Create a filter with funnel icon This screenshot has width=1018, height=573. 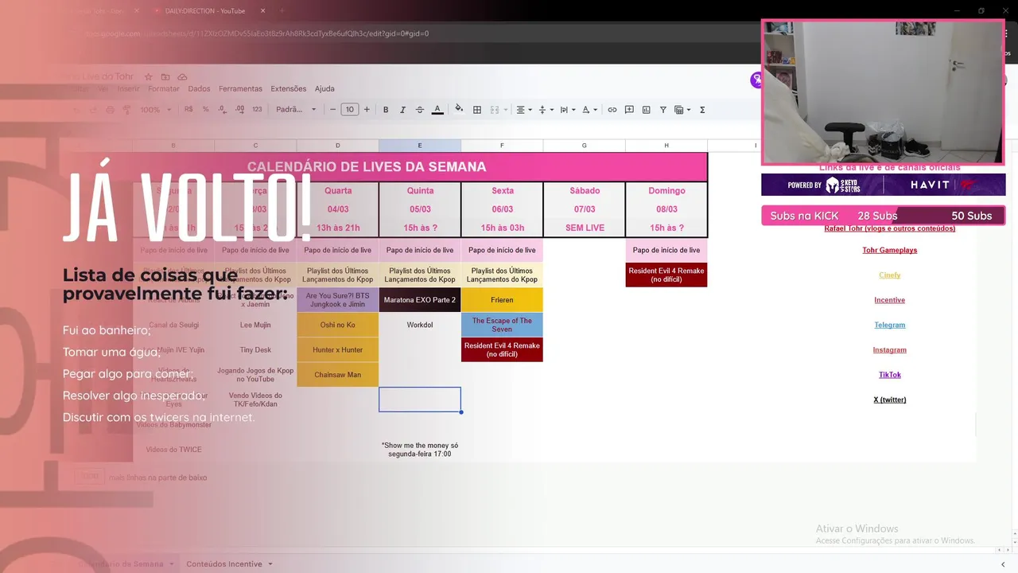(662, 110)
